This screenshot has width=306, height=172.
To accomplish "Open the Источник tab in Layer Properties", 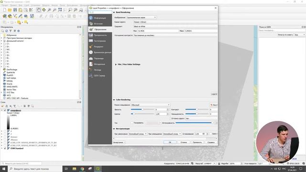I will [x=100, y=24].
